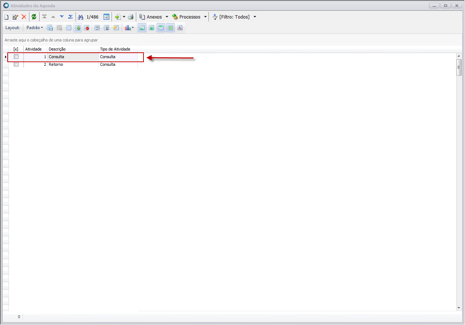Click the scrollbar up arrow
This screenshot has height=325, width=465.
(x=459, y=56)
